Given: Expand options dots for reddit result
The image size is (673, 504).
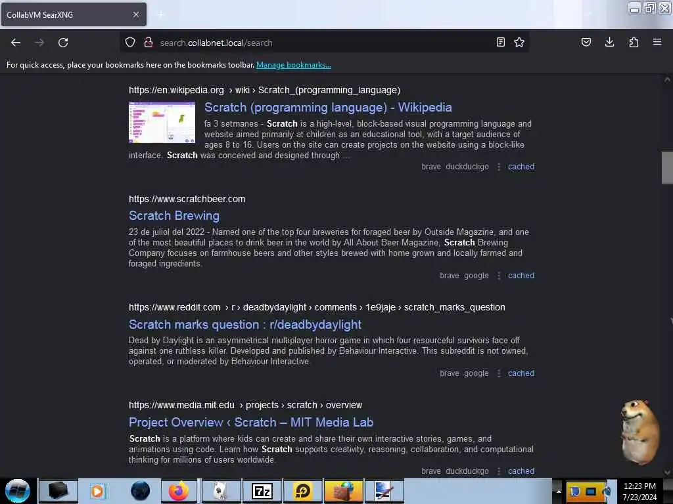Looking at the screenshot, I should 498,373.
